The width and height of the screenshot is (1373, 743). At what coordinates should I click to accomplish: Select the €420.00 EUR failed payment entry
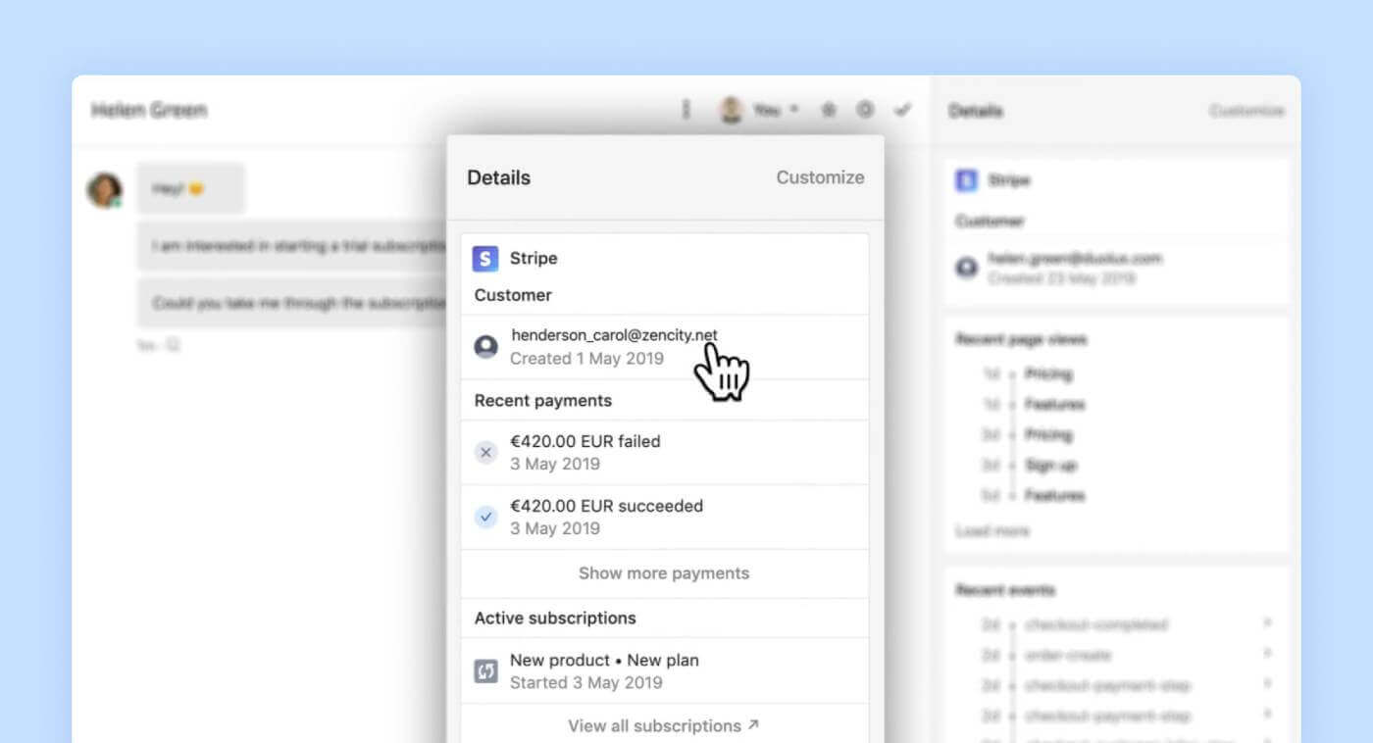point(585,442)
